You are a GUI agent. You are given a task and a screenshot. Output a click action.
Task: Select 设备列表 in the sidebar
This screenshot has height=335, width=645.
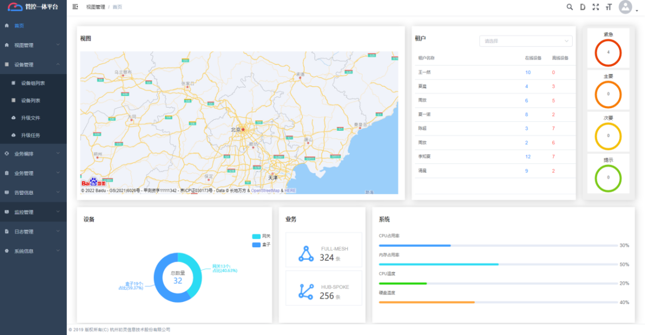click(30, 100)
